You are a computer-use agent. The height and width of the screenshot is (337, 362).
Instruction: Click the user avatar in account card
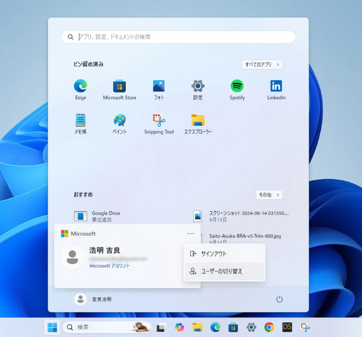(72, 257)
